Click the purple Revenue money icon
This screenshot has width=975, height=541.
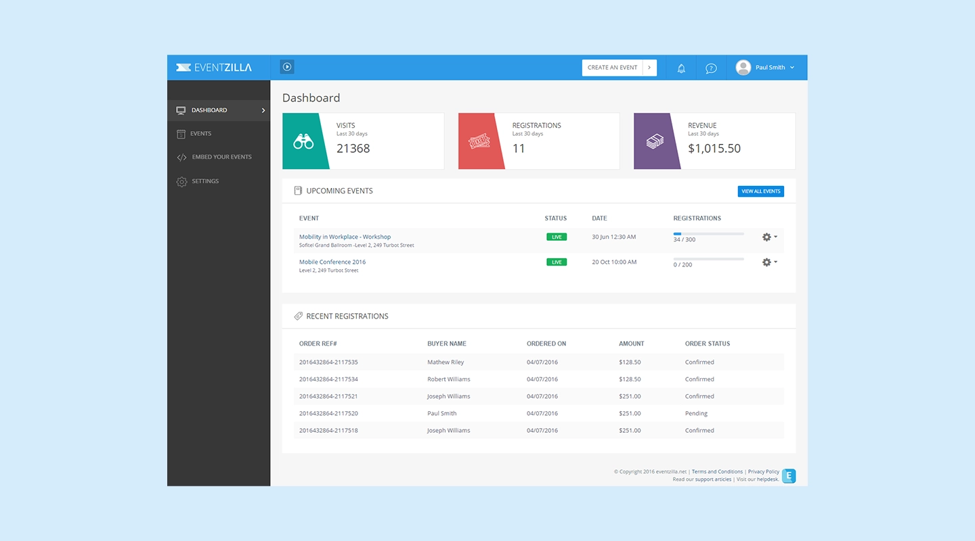[655, 140]
